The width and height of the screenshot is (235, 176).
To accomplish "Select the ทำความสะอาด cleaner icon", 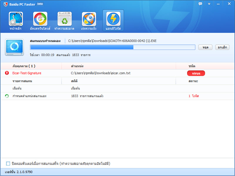I will coord(64,19).
